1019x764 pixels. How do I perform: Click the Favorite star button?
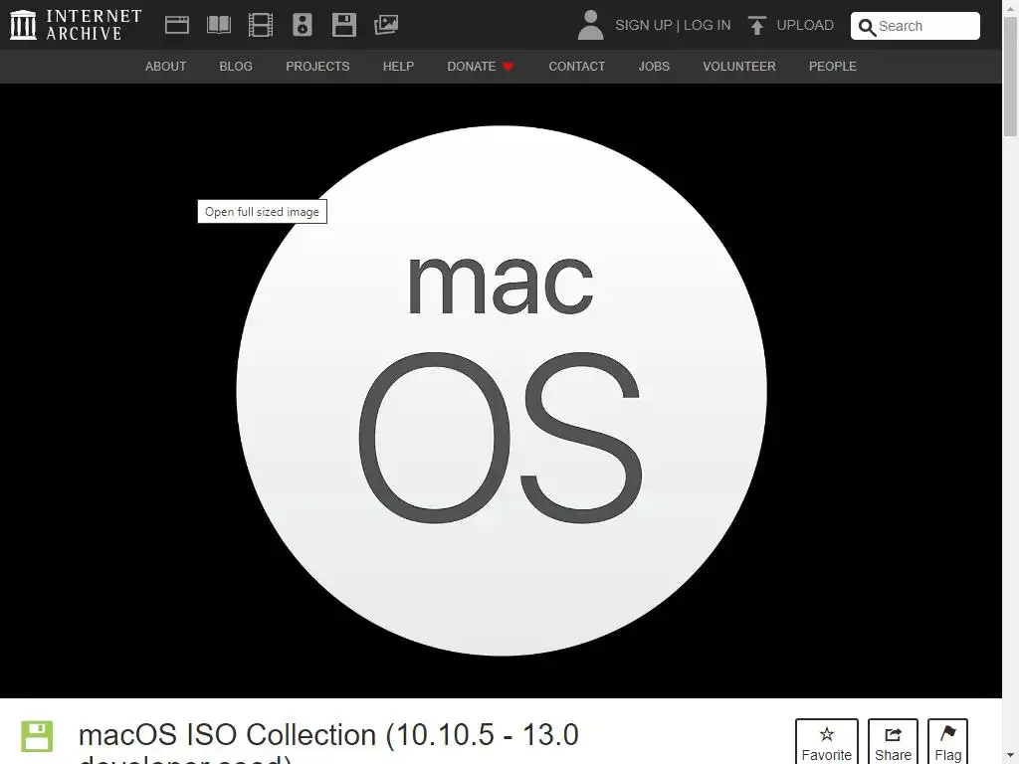tap(827, 742)
